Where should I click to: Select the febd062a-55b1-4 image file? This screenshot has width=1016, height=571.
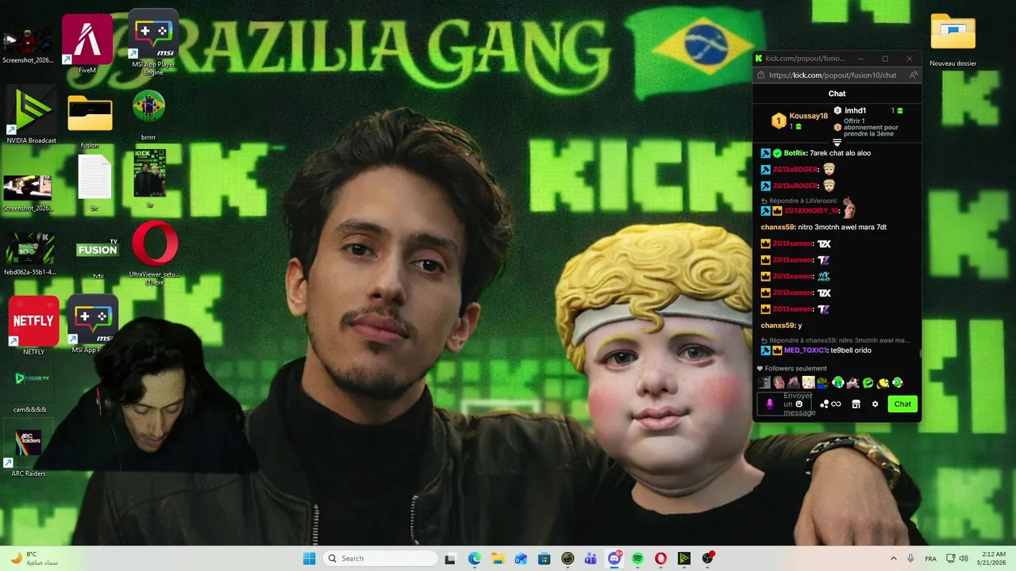point(30,254)
